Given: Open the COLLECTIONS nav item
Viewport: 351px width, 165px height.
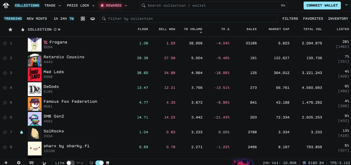Looking at the screenshot, I should (27, 5).
